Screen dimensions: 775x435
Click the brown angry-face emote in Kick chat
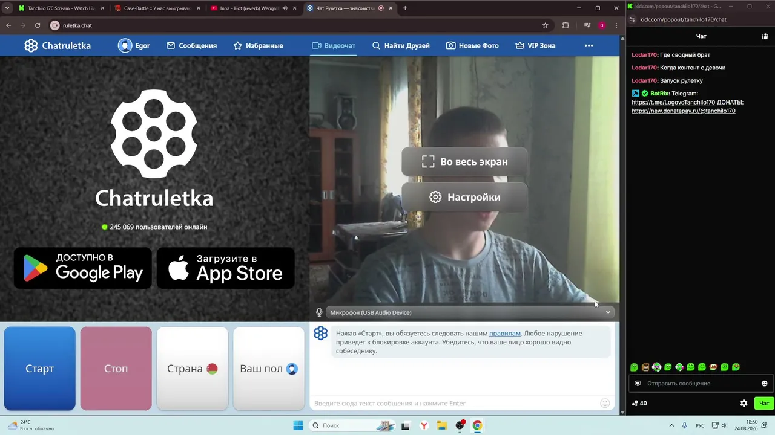coord(645,367)
